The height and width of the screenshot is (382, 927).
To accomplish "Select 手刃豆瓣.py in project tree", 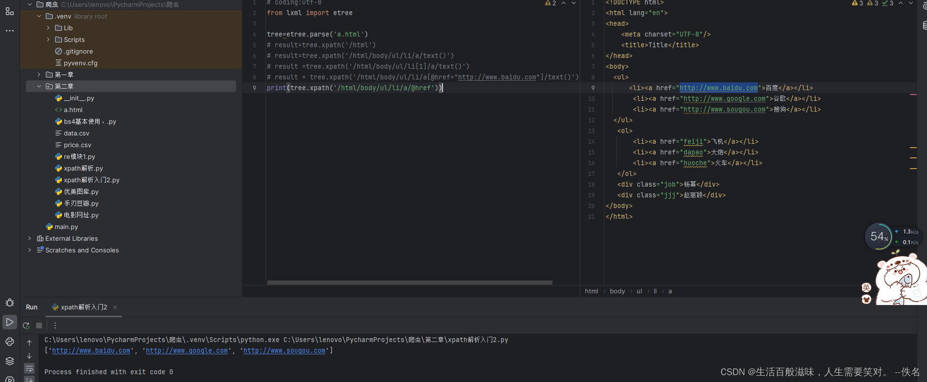I will [x=77, y=203].
